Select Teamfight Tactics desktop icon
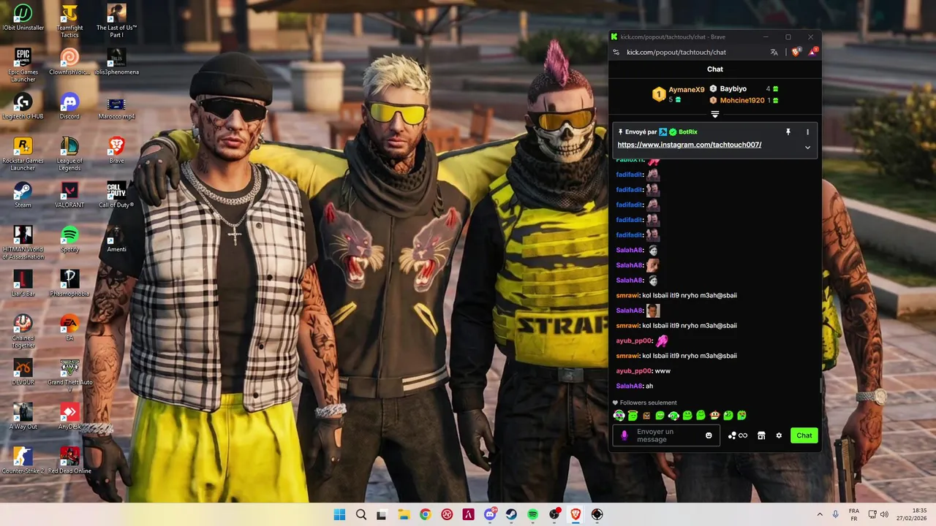The image size is (936, 526). click(x=69, y=21)
